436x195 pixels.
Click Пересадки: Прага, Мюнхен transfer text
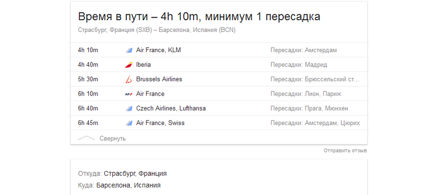[309, 108]
